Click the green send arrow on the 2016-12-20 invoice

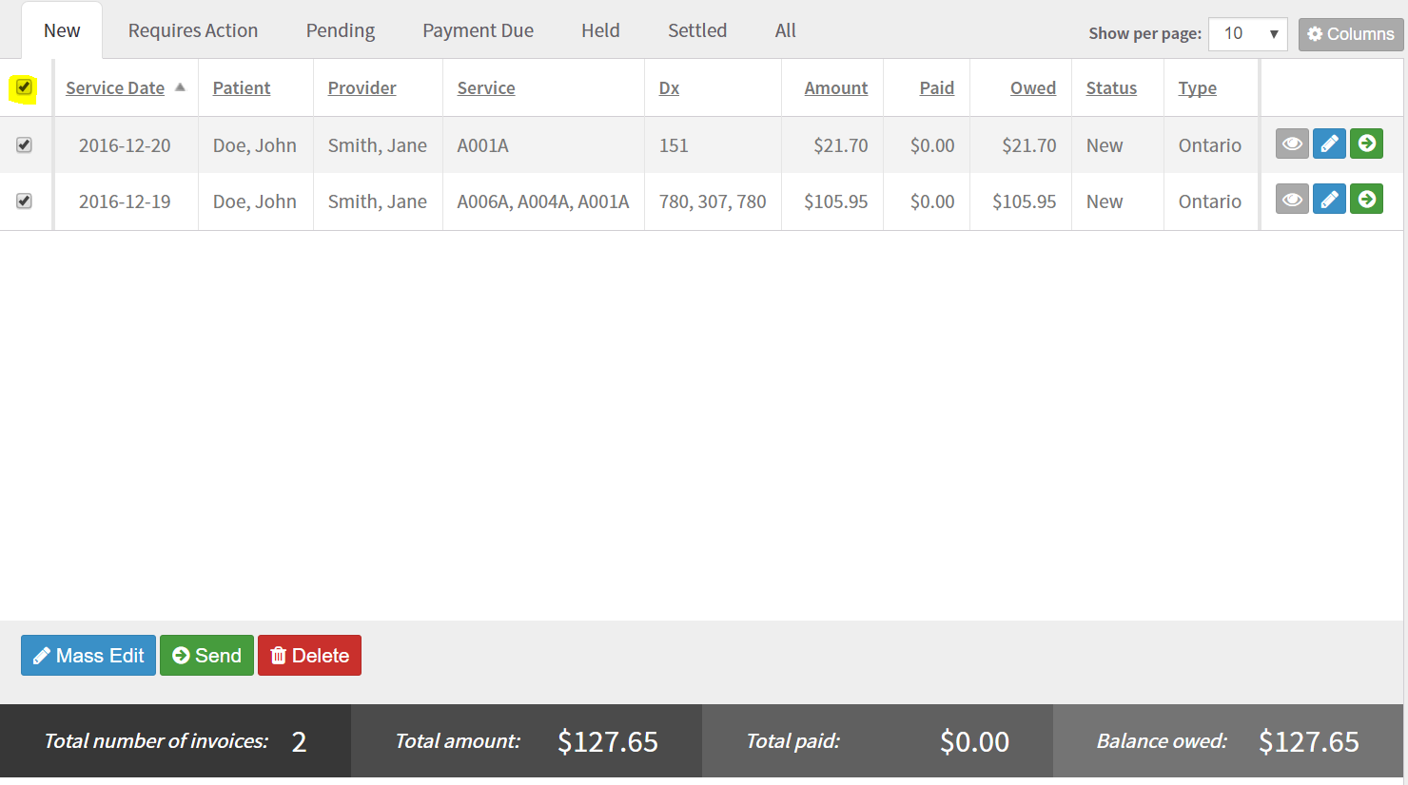1366,144
